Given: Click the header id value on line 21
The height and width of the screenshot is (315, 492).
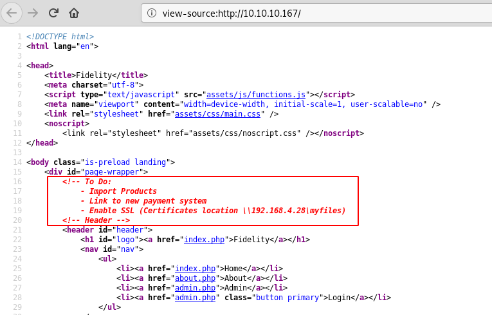Looking at the screenshot, I should (129, 230).
